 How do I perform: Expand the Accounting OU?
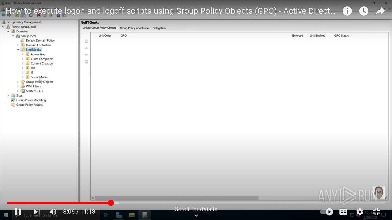(23, 54)
